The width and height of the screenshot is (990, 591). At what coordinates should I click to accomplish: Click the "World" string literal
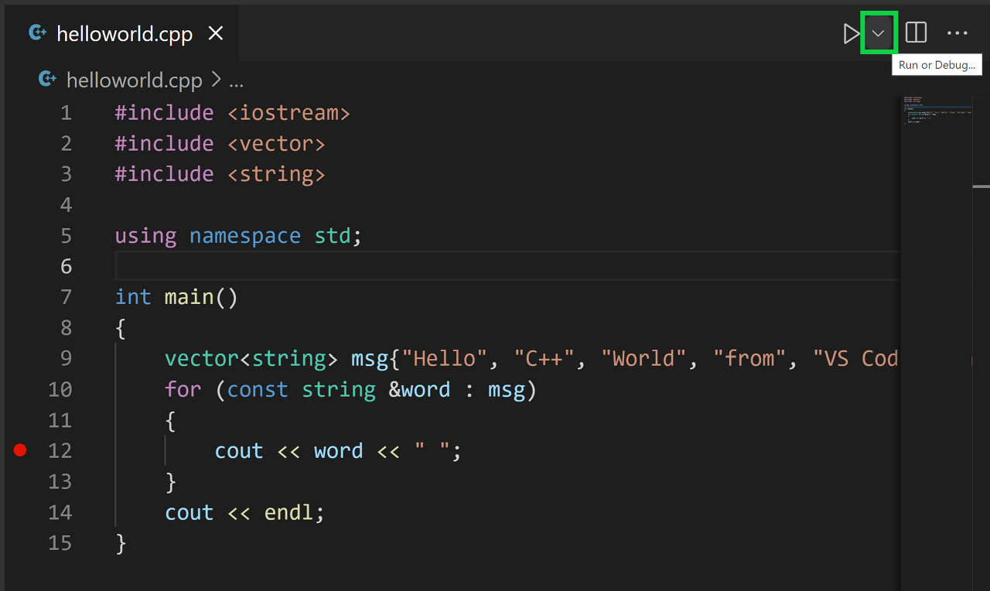point(643,358)
